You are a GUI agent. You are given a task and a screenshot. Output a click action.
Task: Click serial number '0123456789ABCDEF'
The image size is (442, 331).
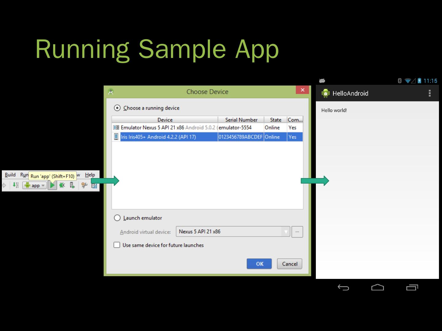241,137
